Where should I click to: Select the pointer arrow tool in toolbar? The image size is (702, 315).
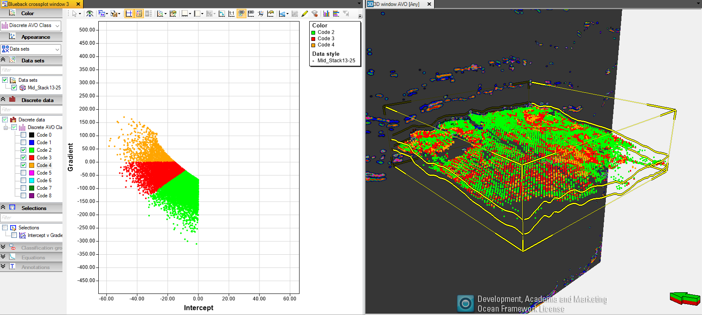[75, 13]
